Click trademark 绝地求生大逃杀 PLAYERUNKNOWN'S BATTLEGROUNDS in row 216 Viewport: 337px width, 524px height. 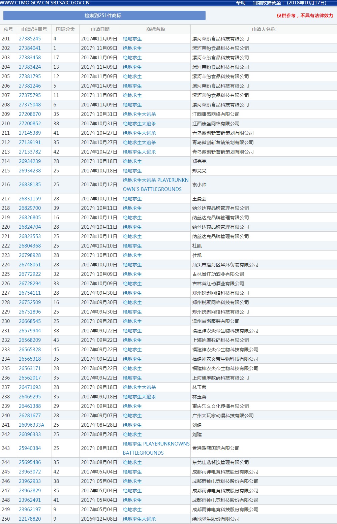click(x=156, y=185)
